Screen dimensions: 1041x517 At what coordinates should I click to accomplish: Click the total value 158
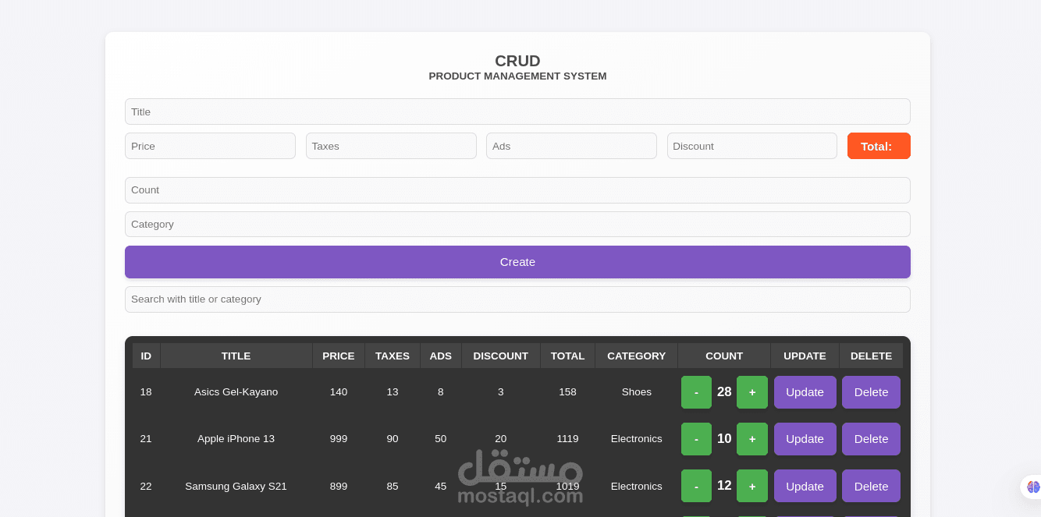[x=567, y=392]
